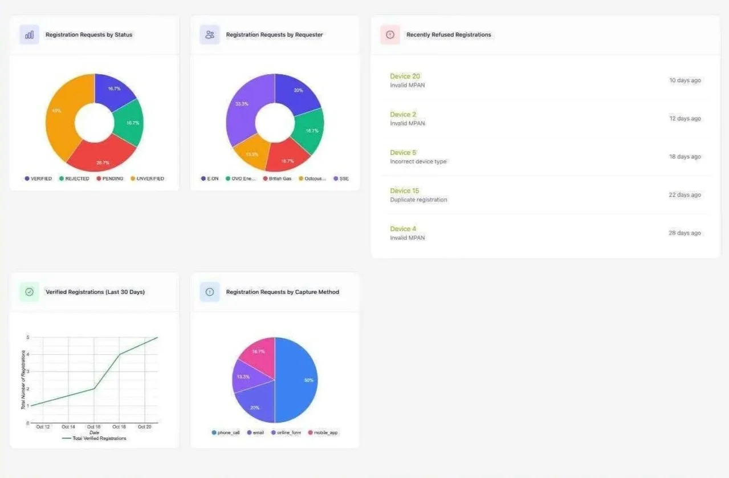Click the Total Number of Registrations axis title
The width and height of the screenshot is (729, 478).
(x=23, y=380)
